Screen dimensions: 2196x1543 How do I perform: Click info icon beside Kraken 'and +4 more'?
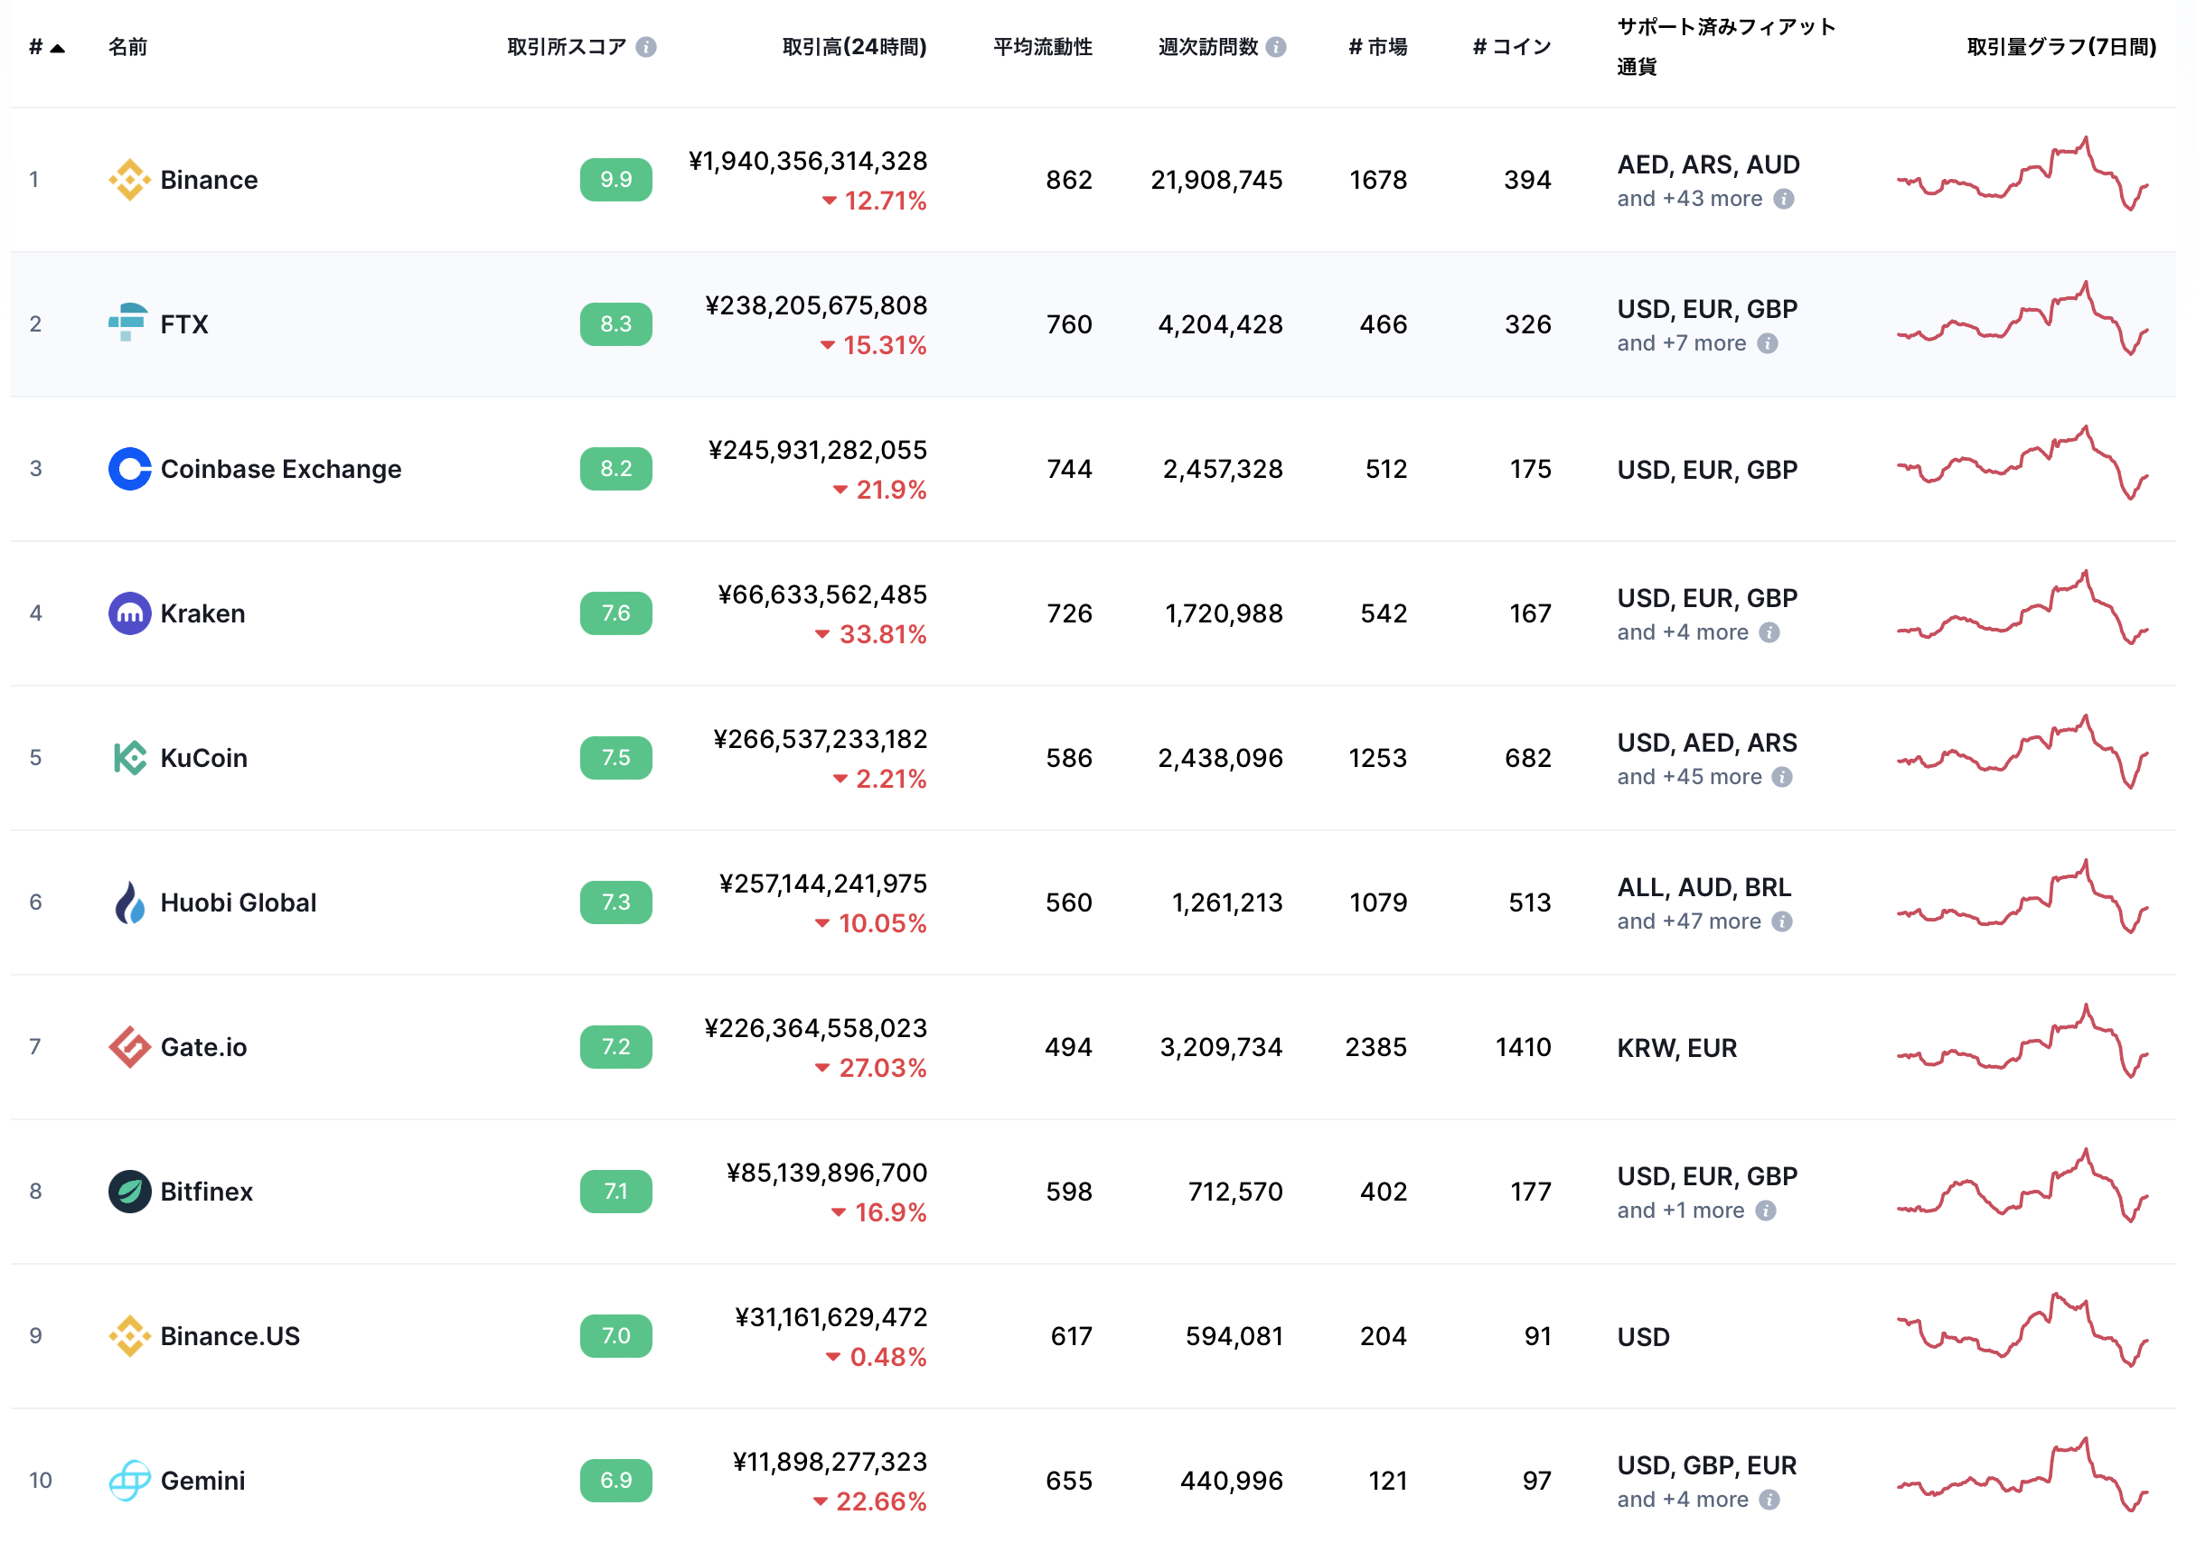tap(1769, 631)
